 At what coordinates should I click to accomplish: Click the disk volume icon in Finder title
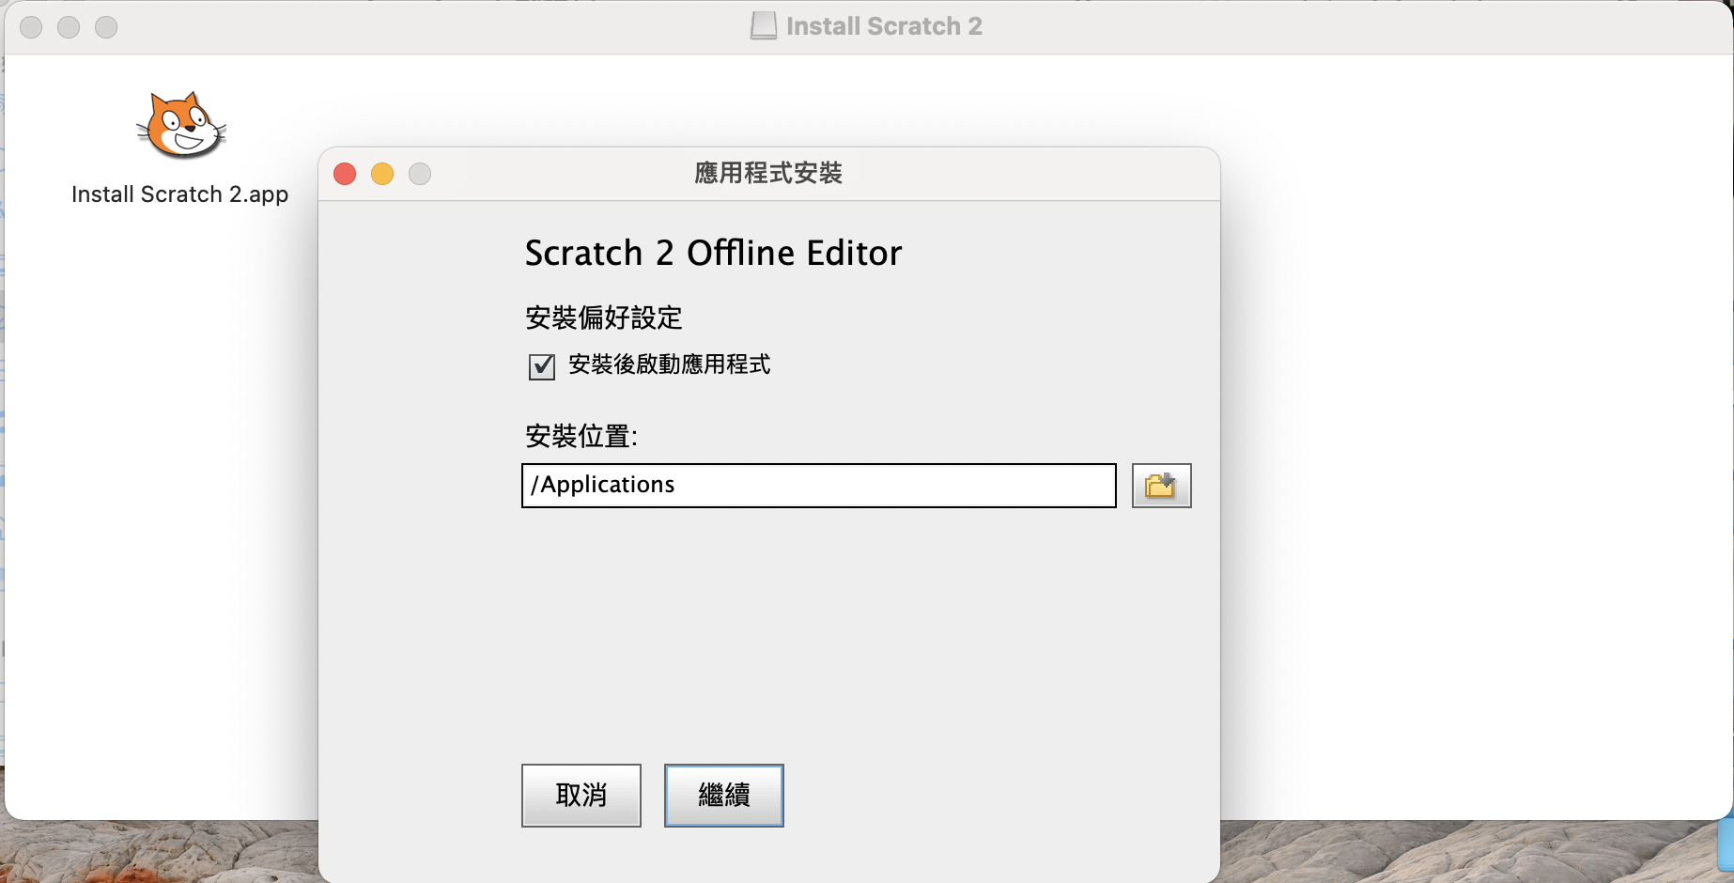coord(764,26)
